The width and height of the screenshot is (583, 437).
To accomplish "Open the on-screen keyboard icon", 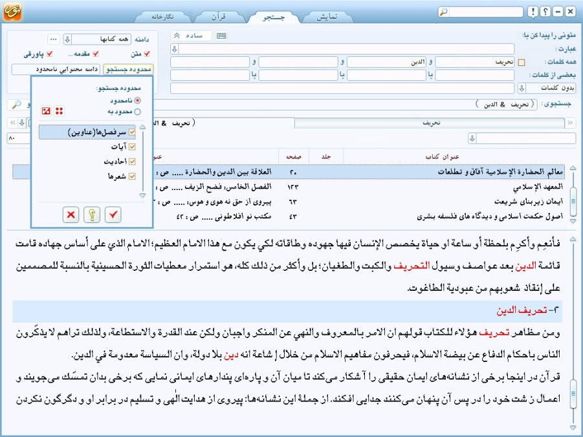I will pos(221,36).
